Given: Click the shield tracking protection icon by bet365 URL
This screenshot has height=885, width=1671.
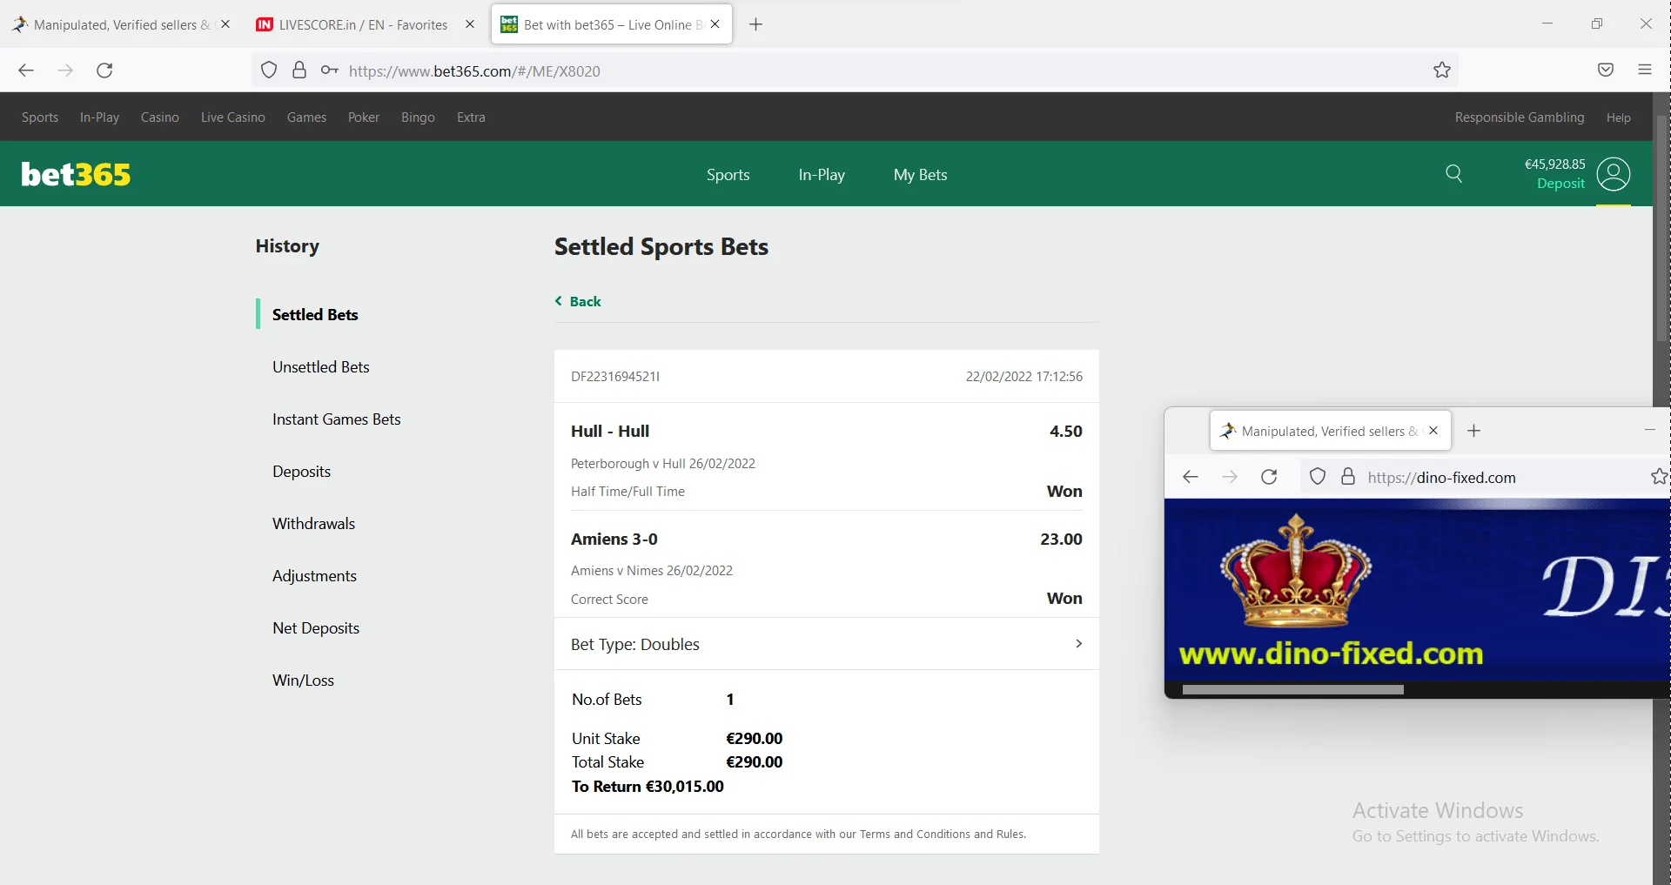Looking at the screenshot, I should (x=269, y=70).
